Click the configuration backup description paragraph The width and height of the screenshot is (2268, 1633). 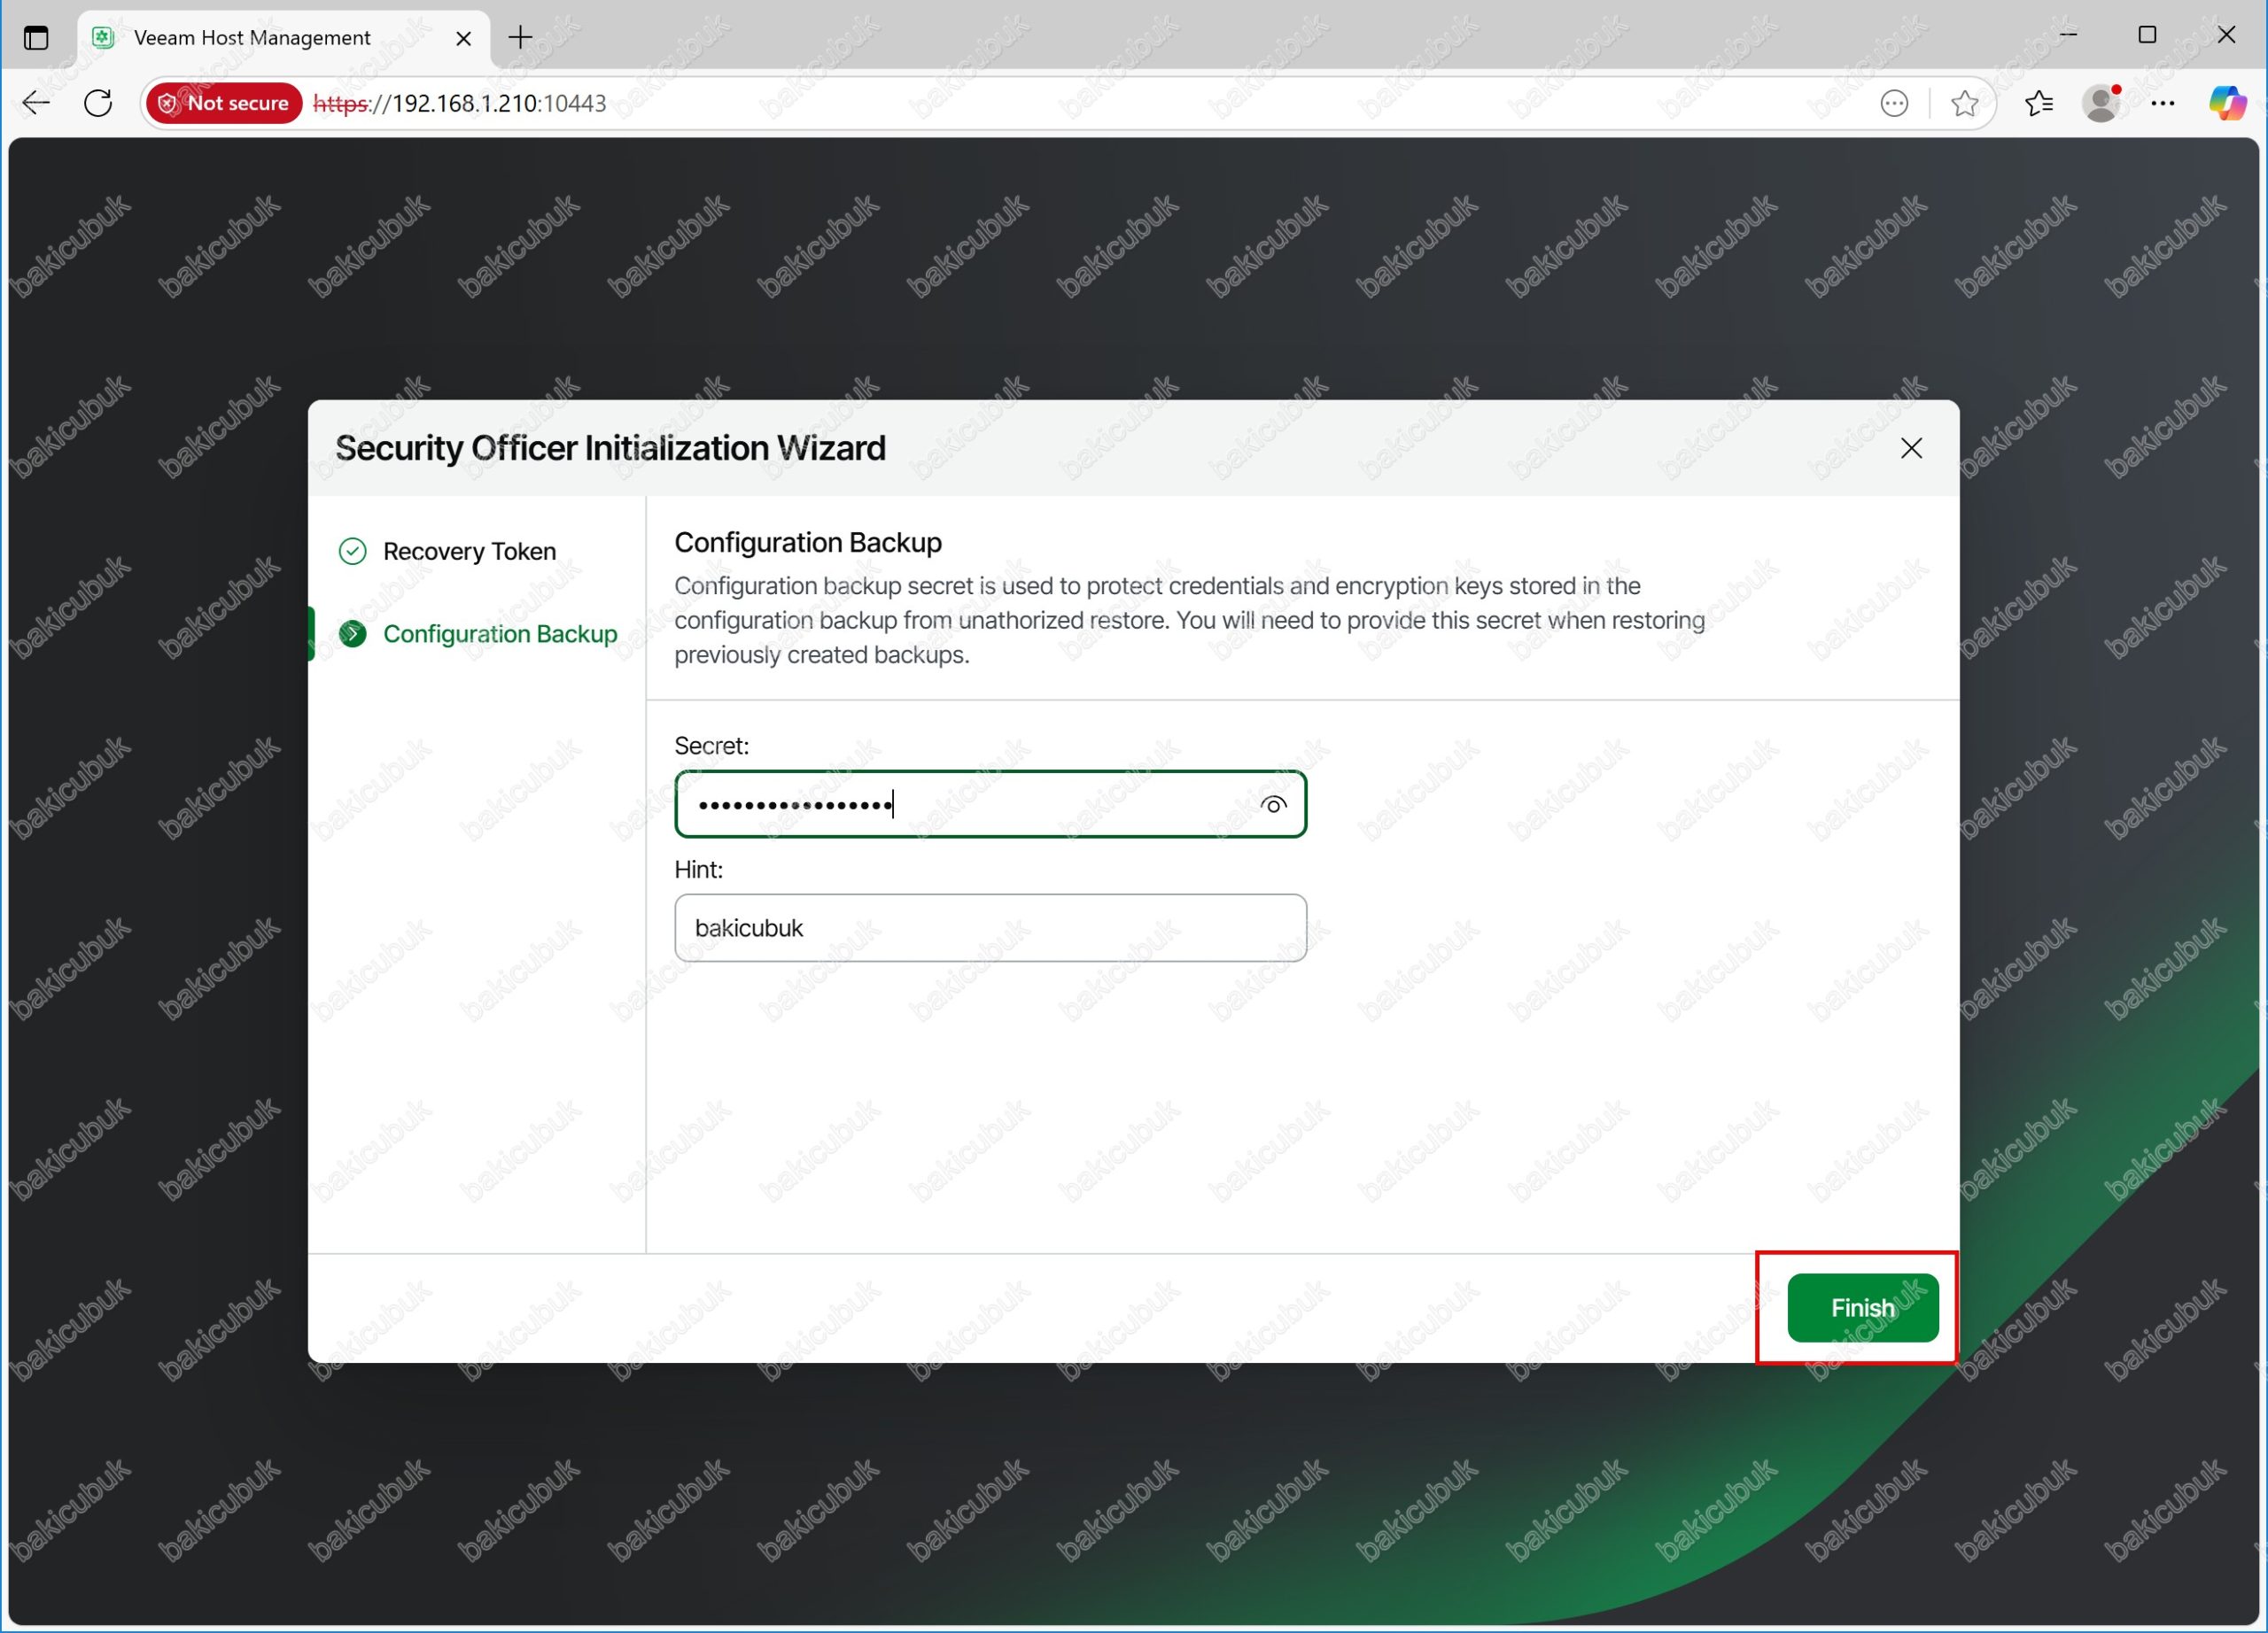(1190, 620)
